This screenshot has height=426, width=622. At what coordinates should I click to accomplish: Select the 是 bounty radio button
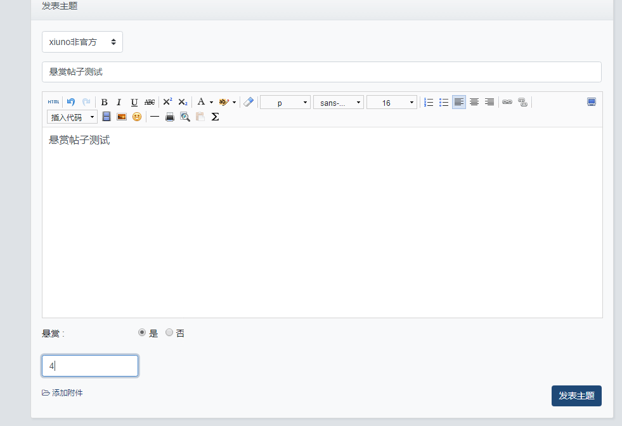click(142, 332)
